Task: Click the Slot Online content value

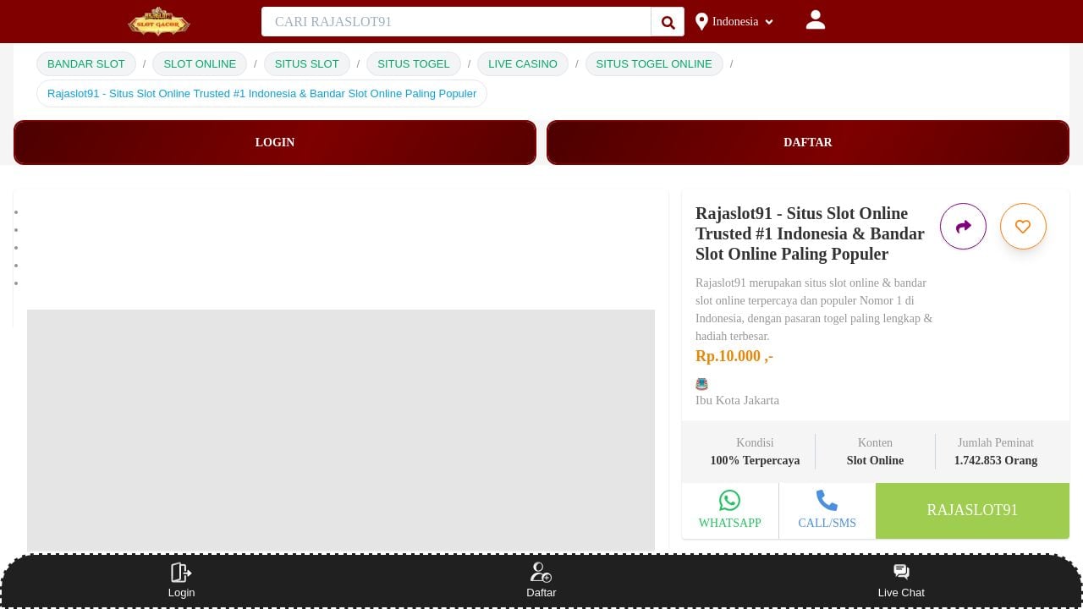Action: coord(875,461)
